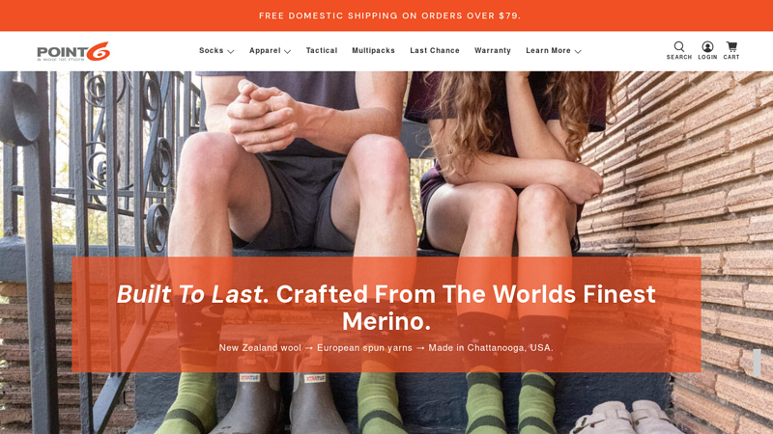This screenshot has width=773, height=434.
Task: Click the Built To Last headline
Action: click(x=386, y=308)
